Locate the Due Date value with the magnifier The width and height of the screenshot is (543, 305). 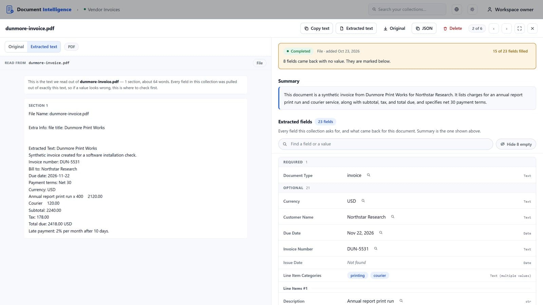(381, 233)
